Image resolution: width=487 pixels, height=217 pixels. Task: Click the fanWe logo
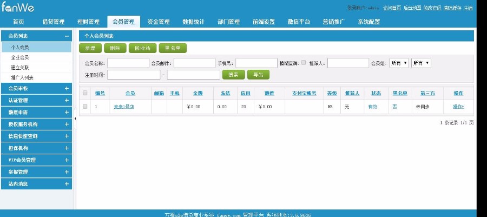pyautogui.click(x=18, y=7)
